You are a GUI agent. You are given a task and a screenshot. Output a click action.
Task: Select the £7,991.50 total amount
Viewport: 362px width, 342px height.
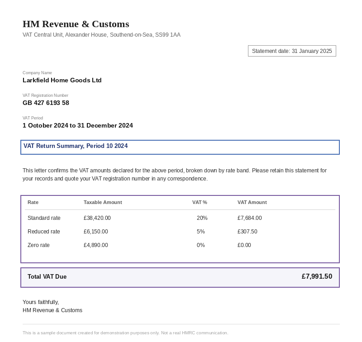tap(317, 276)
